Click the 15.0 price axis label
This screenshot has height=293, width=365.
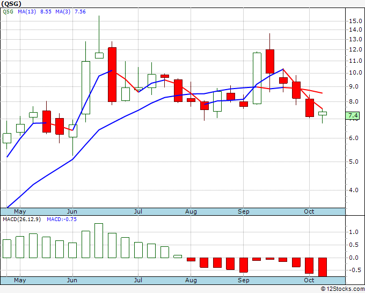[x=355, y=21]
